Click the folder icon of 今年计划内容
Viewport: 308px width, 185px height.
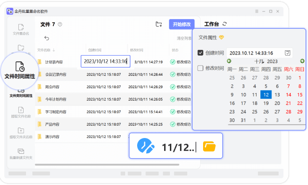click(39, 99)
